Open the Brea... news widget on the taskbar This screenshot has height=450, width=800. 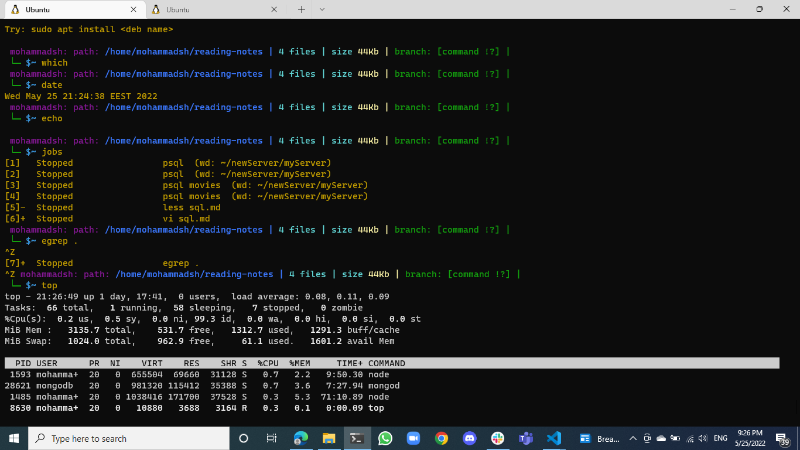pyautogui.click(x=599, y=438)
